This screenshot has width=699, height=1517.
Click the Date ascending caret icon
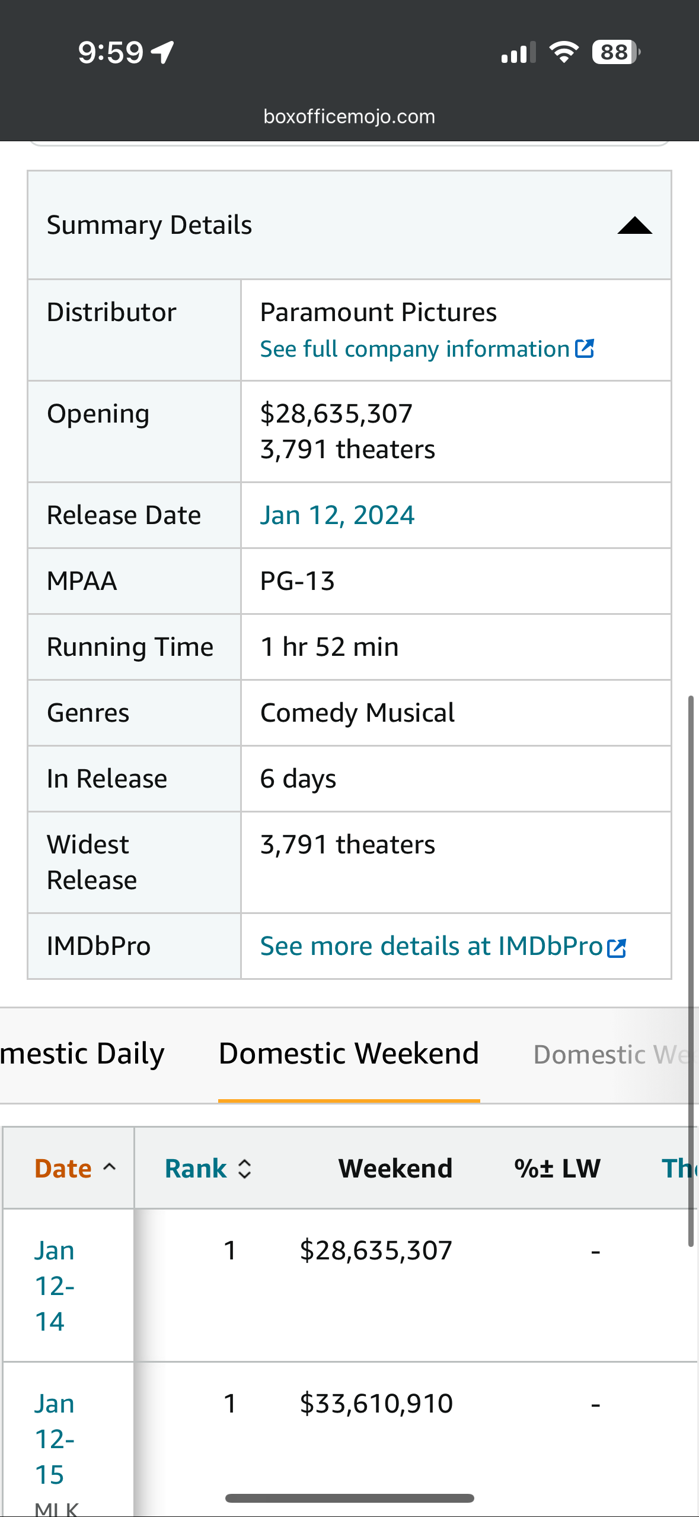[x=109, y=1167]
